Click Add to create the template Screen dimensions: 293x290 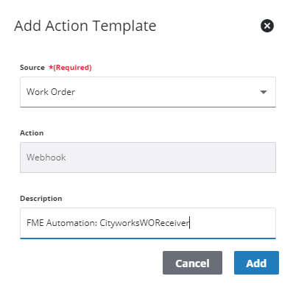coord(256,263)
